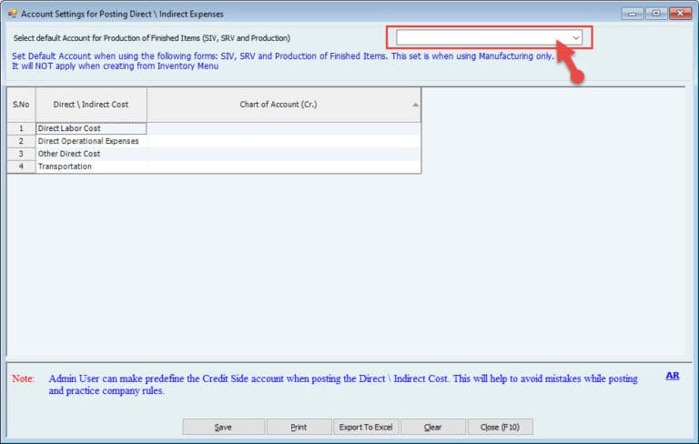This screenshot has width=699, height=444.
Task: Click the application icon in title bar
Action: (x=11, y=14)
